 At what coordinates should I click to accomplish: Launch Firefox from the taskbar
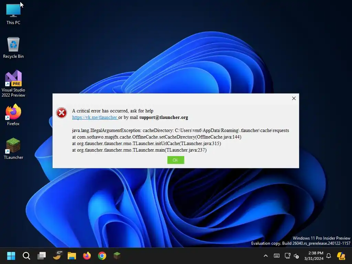point(87,256)
